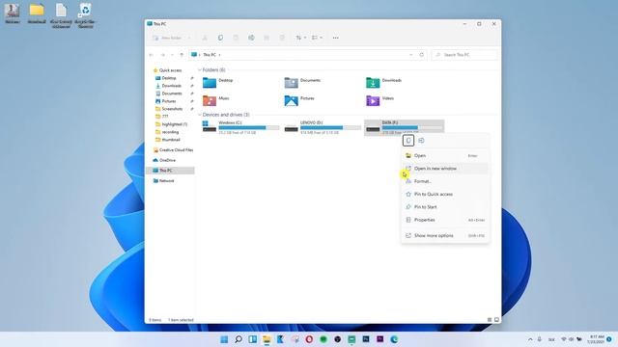Click the New folder button
Image resolution: width=618 pixels, height=347 pixels.
pyautogui.click(x=167, y=38)
